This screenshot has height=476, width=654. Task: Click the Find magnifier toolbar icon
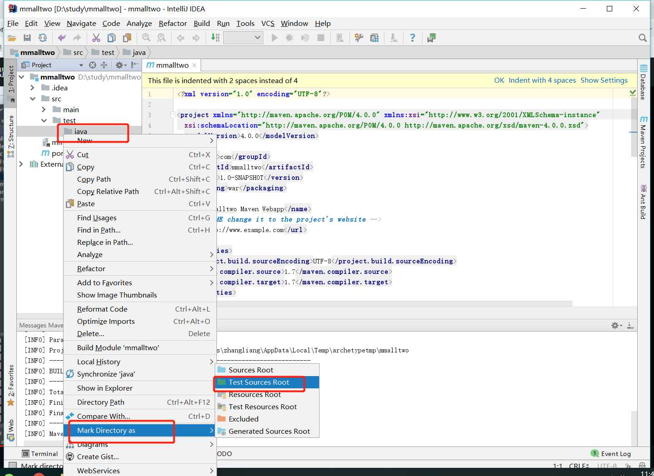coord(146,38)
